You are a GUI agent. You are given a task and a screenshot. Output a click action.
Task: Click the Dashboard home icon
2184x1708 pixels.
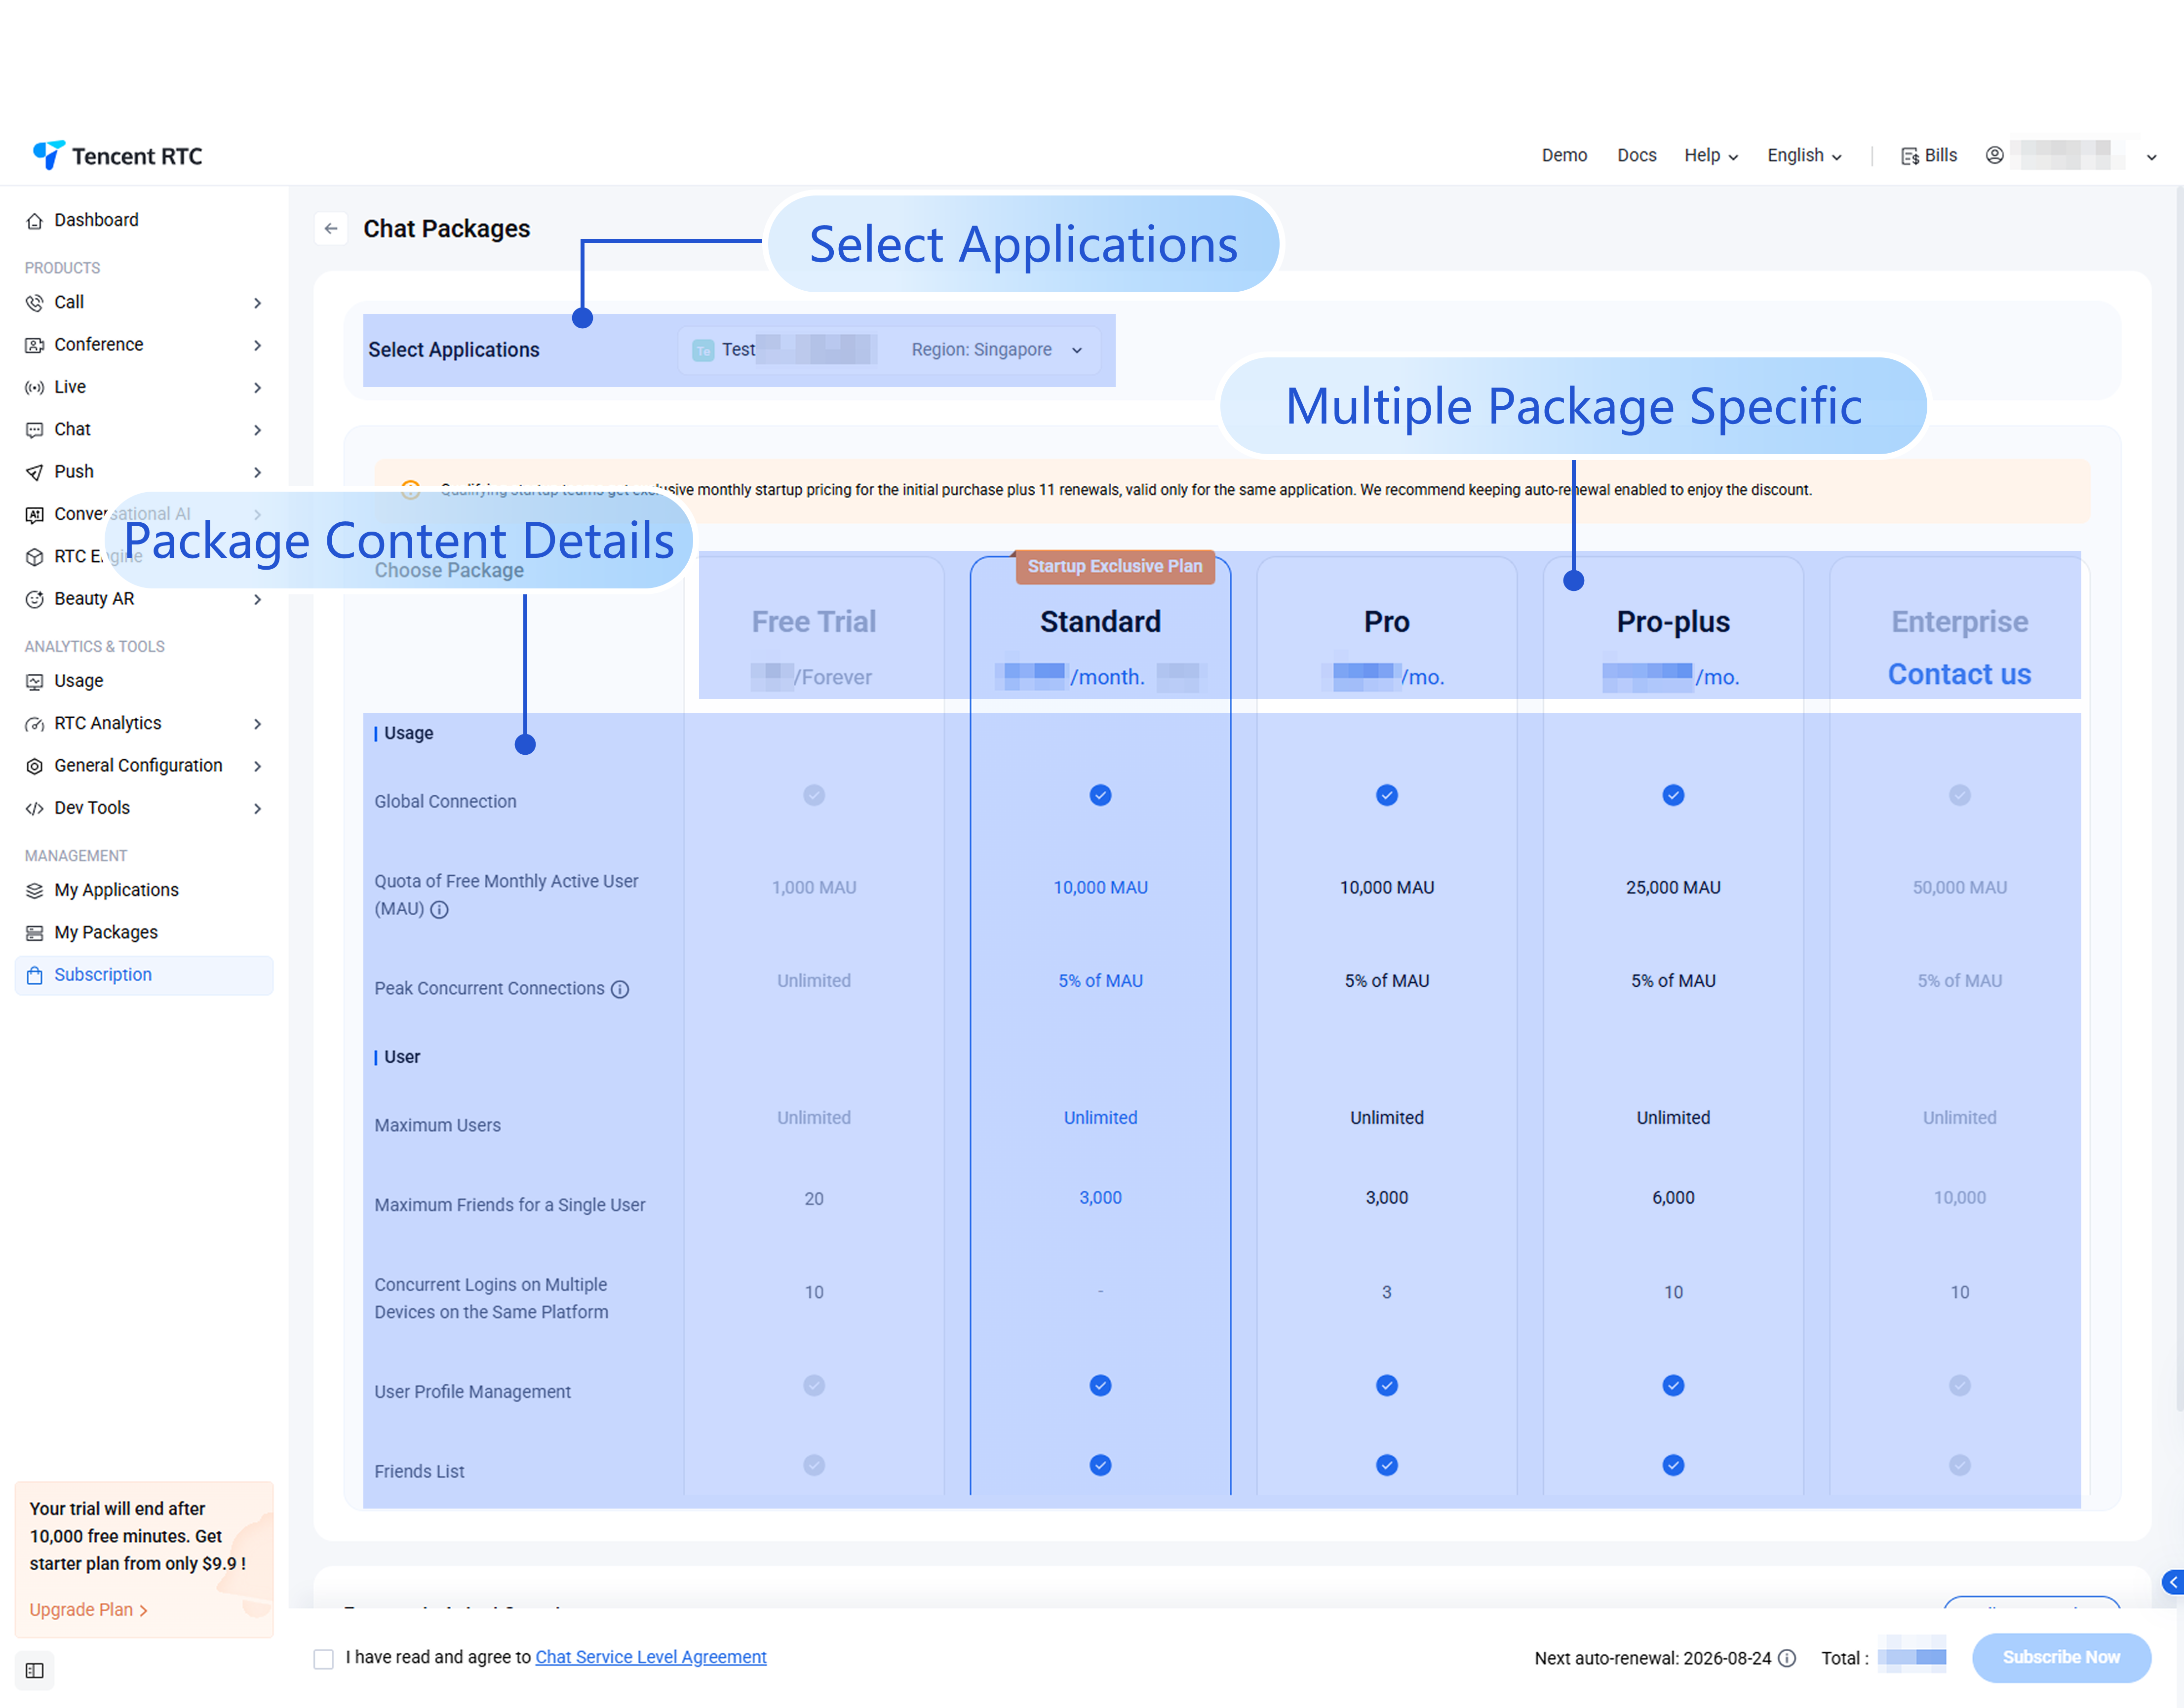[x=35, y=221]
